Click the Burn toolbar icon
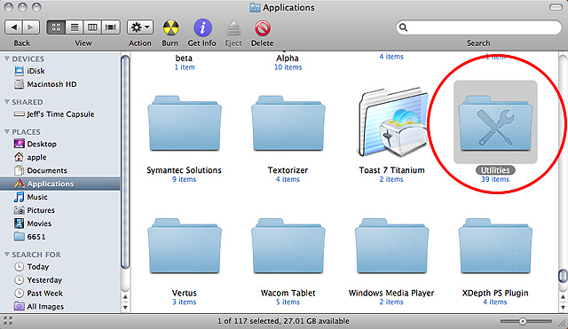The height and width of the screenshot is (329, 568). 170,27
